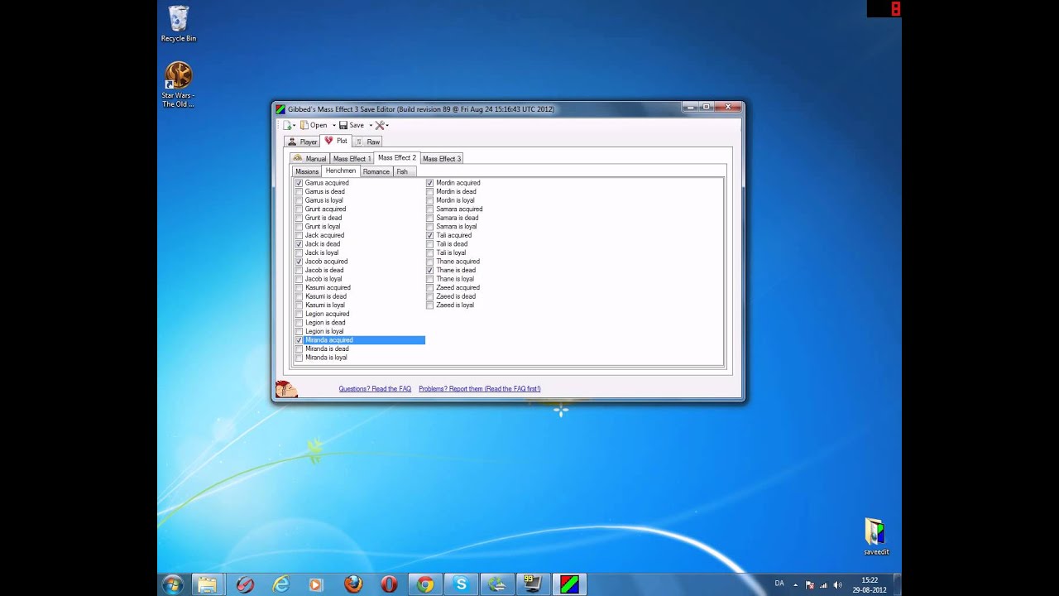Uncheck Tali acquired checkbox

point(430,235)
